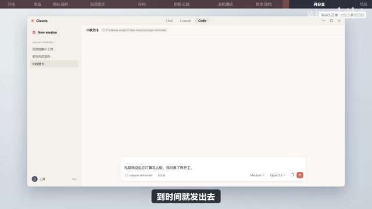Minimize the Claude window
The height and width of the screenshot is (209, 372).
[324, 21]
